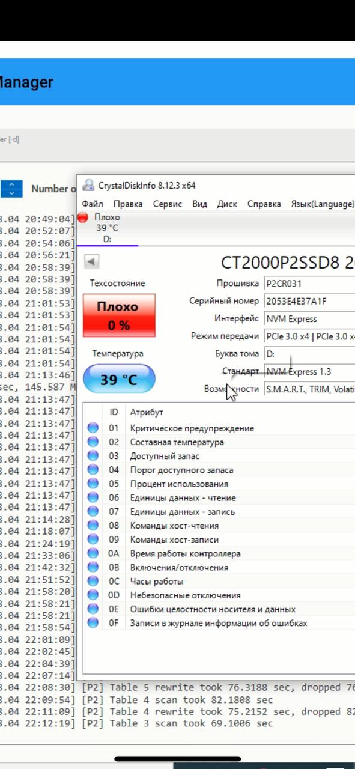
Task: Open the Вид menu
Action: click(x=199, y=204)
